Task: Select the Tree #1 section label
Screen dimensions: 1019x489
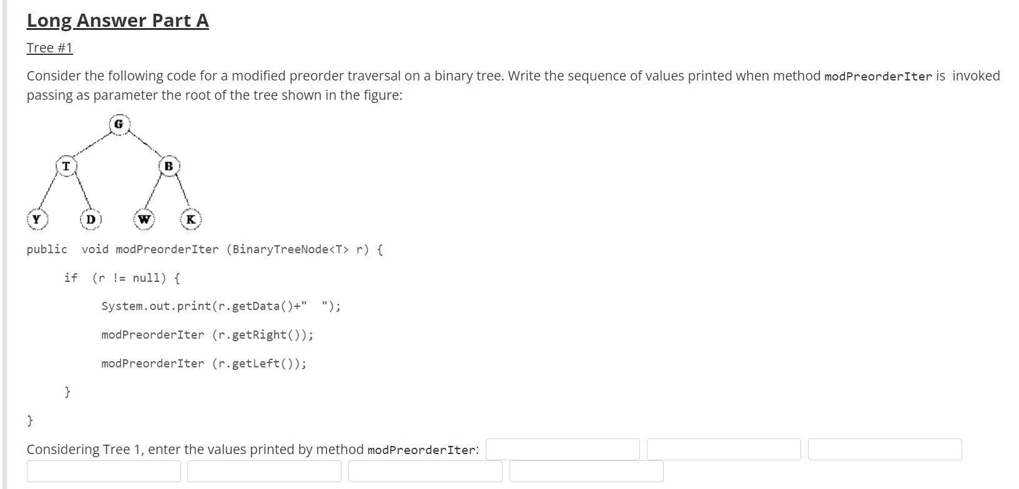Action: click(49, 47)
